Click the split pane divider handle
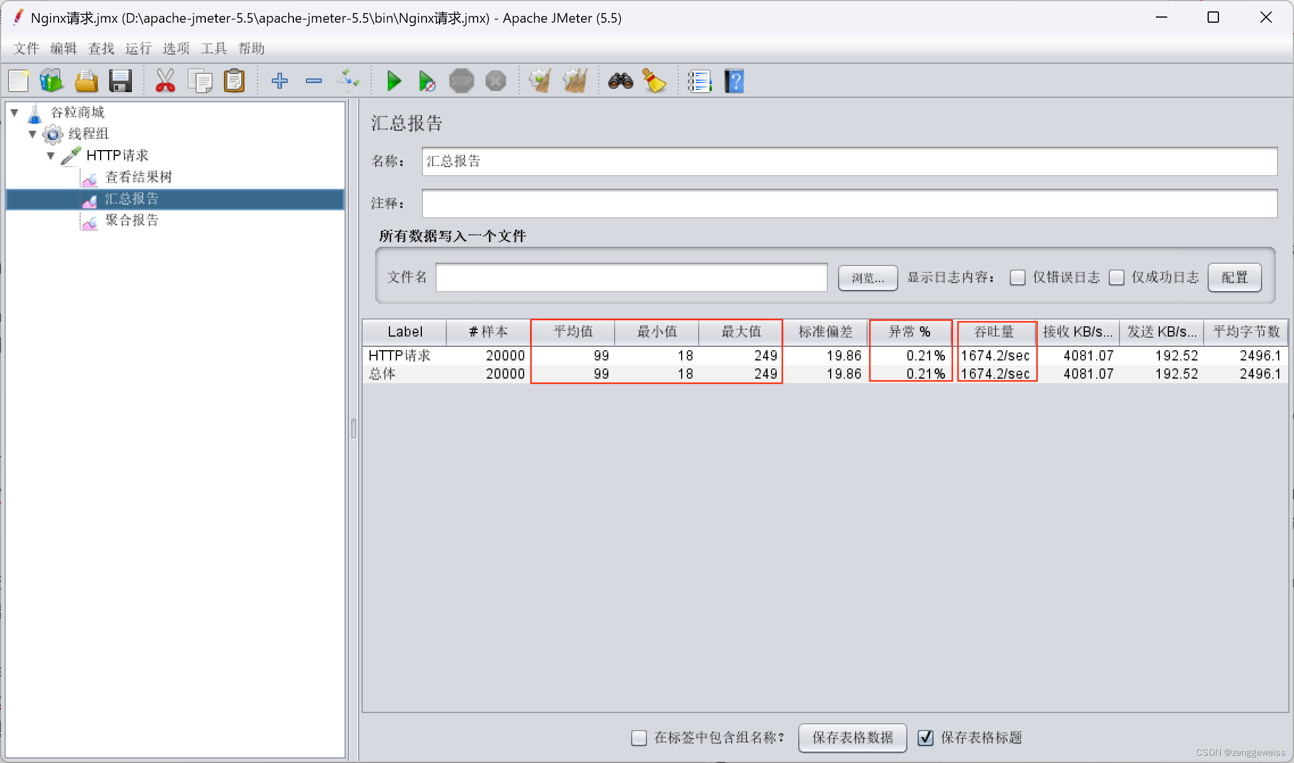Screen dimensions: 1294x763 (x=354, y=429)
